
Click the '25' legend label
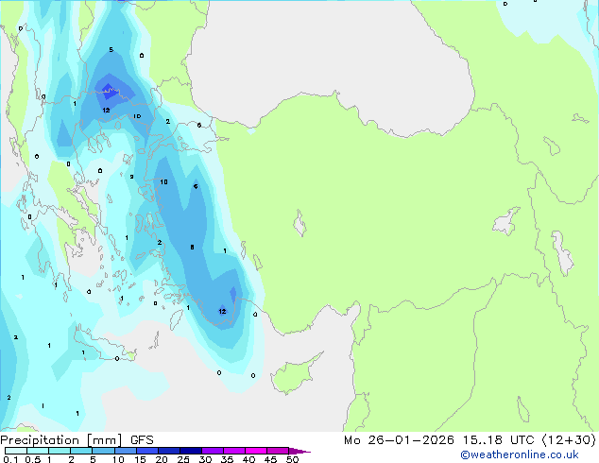(183, 459)
